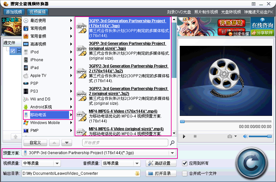Click the 常用视频 film icon
276x182 pixels.
coord(26,28)
